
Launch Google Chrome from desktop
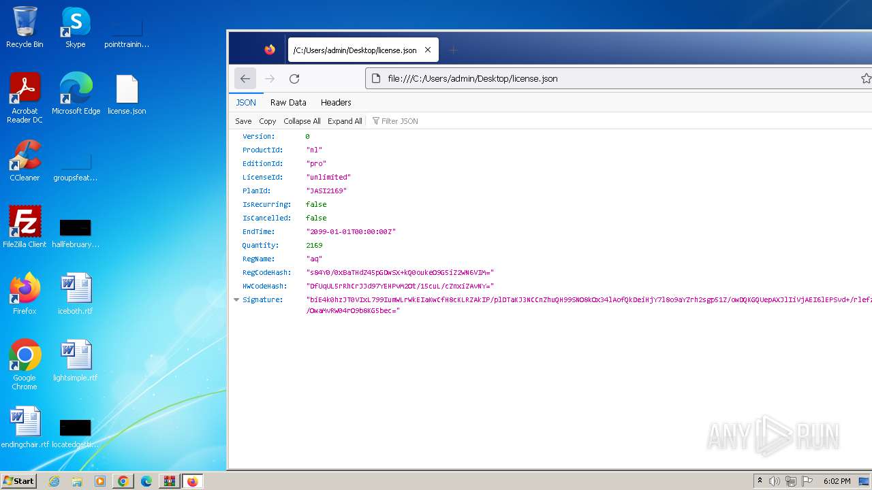tap(25, 365)
